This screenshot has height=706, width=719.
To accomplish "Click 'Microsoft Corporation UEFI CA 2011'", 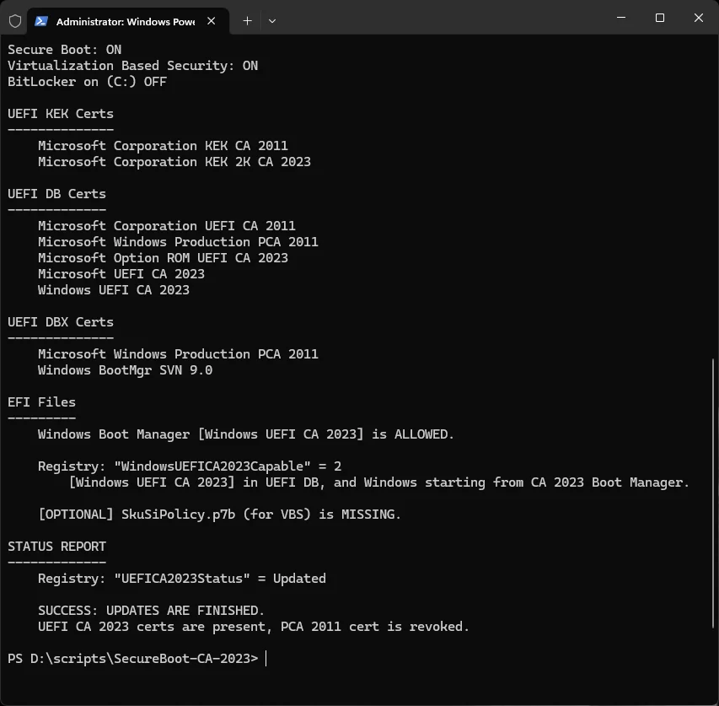I will click(167, 226).
